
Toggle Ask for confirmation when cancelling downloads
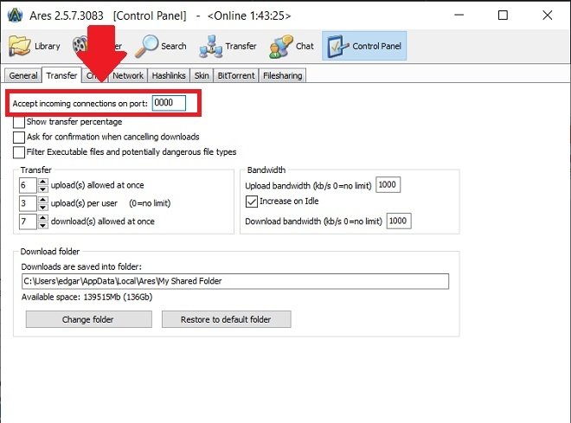pos(18,138)
